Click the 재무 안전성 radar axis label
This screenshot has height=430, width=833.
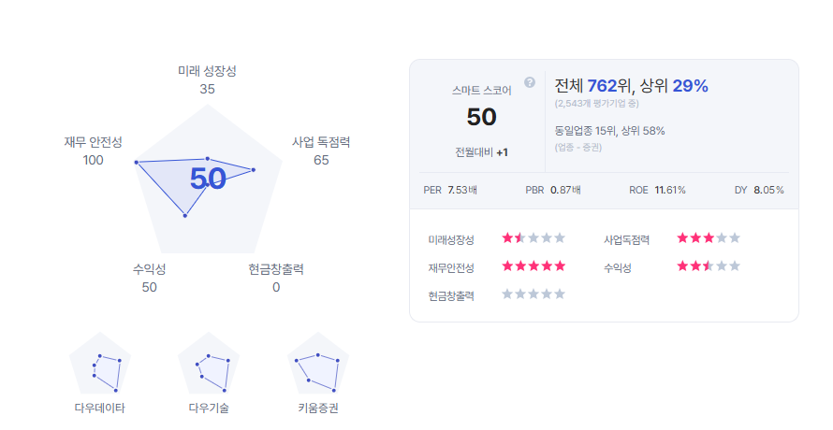(x=93, y=142)
